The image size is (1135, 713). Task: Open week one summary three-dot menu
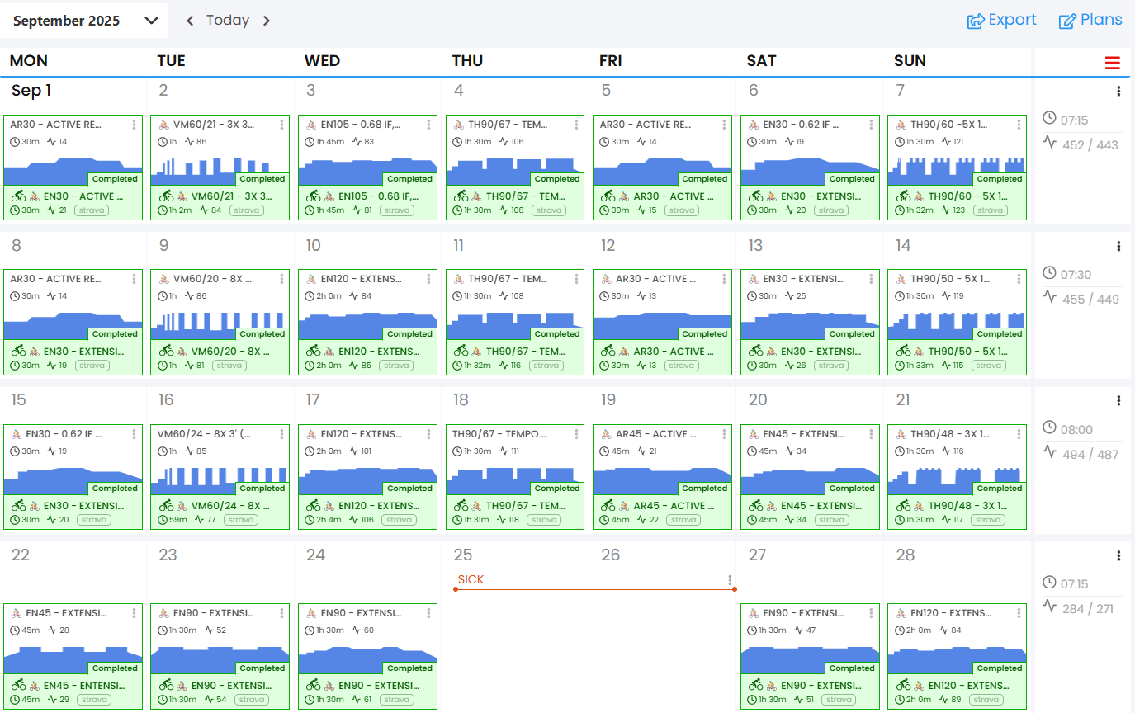[x=1118, y=92]
